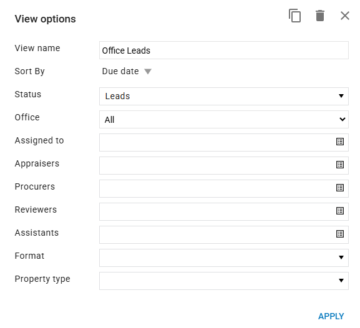The image size is (360, 328).
Task: Expand the Property type dropdown
Action: [x=224, y=281]
